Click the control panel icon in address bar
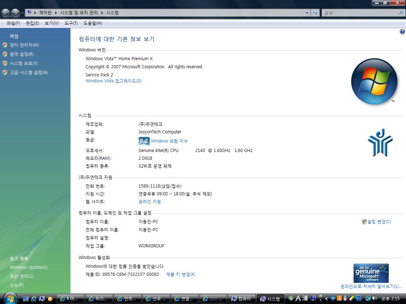The image size is (406, 304). point(29,13)
